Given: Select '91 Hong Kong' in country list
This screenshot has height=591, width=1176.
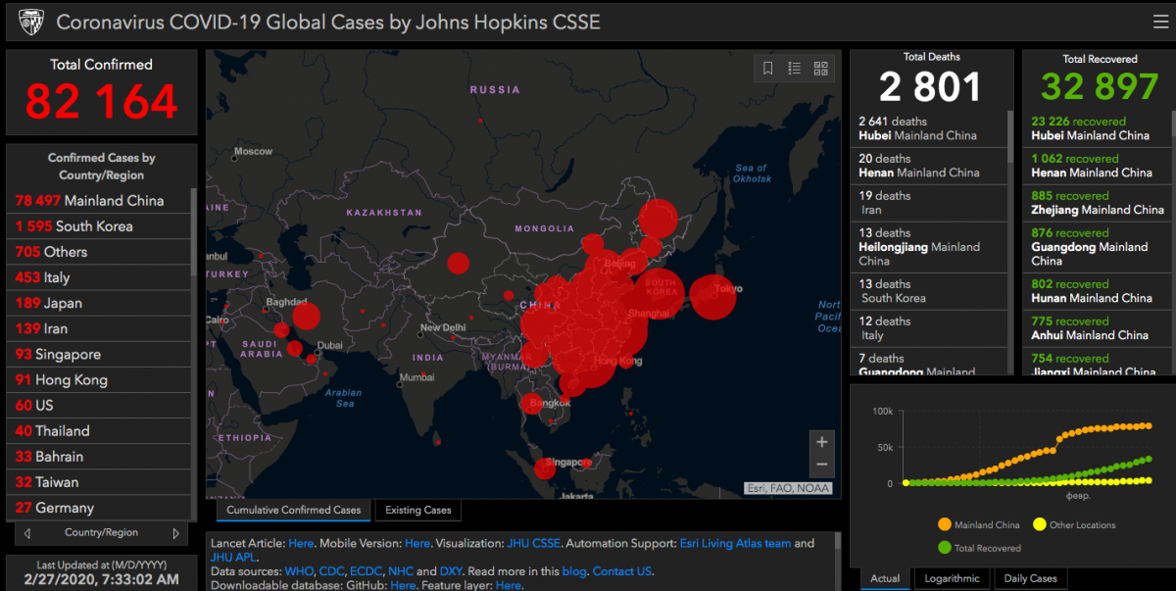Looking at the screenshot, I should 98,379.
